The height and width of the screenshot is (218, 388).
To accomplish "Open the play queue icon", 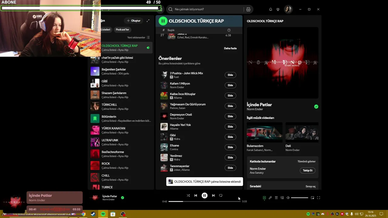I will (276, 198).
